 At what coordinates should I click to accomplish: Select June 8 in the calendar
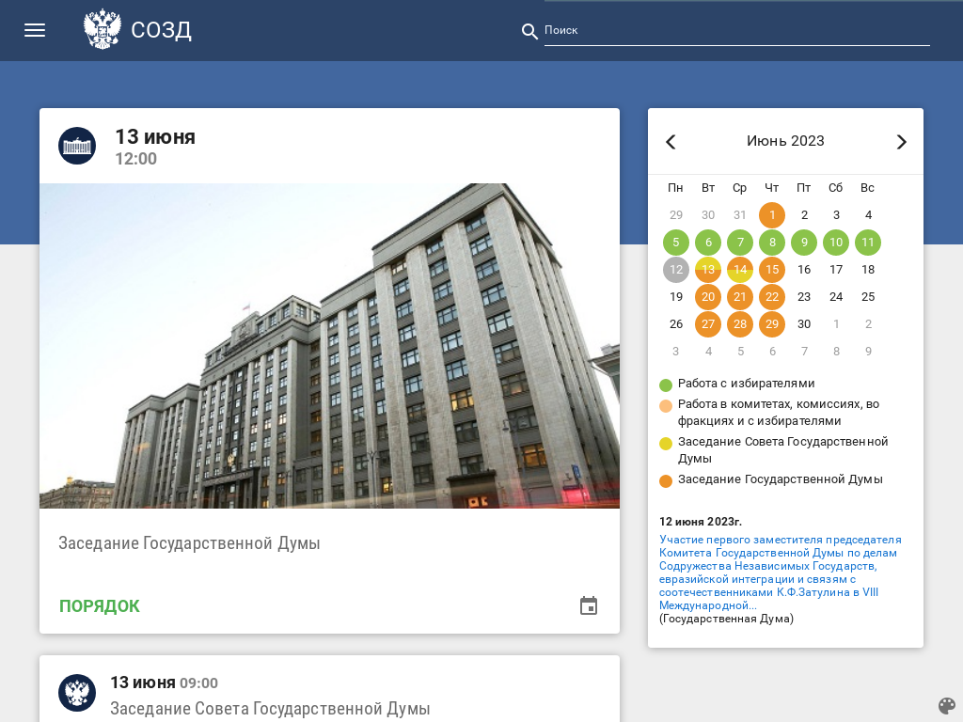pos(772,243)
